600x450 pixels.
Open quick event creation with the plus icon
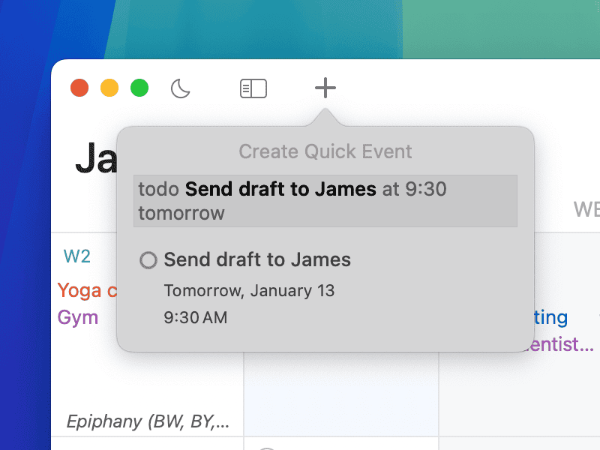(x=325, y=88)
